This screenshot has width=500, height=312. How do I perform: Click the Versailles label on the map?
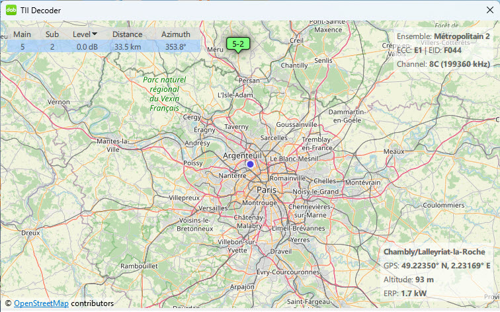click(213, 208)
